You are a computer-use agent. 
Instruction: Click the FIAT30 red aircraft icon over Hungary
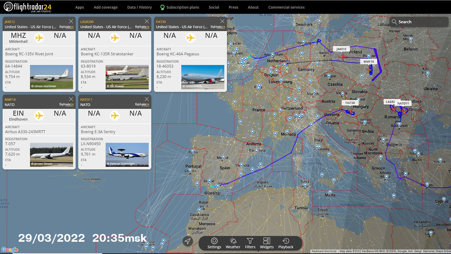[350, 112]
